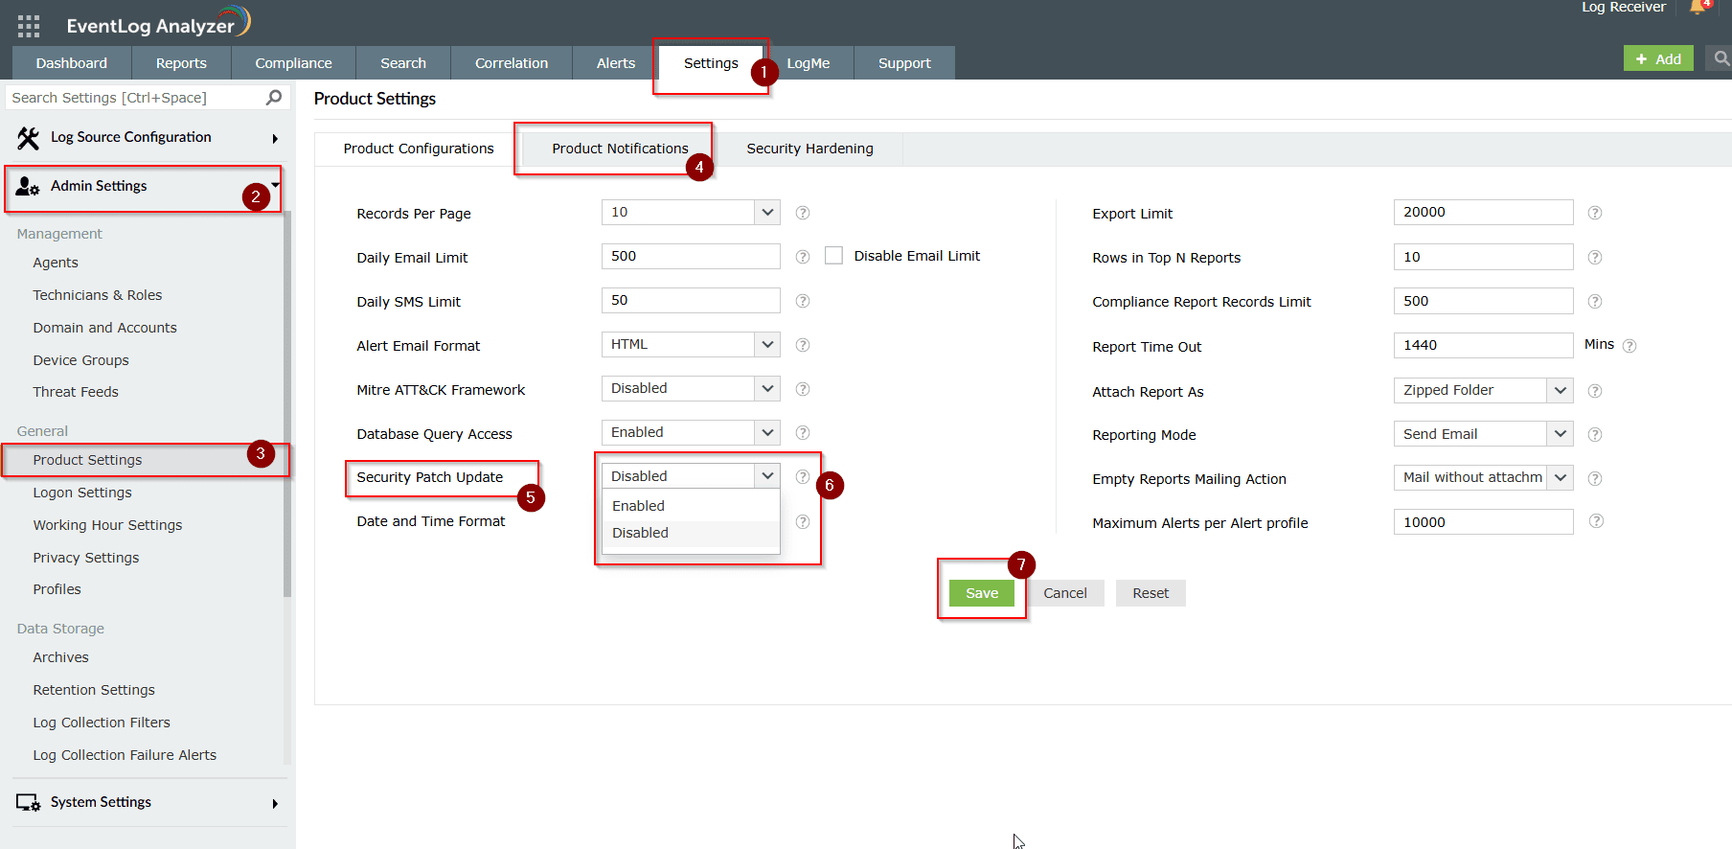Click help icon next to Daily SMS Limit
The width and height of the screenshot is (1732, 849).
tap(803, 301)
